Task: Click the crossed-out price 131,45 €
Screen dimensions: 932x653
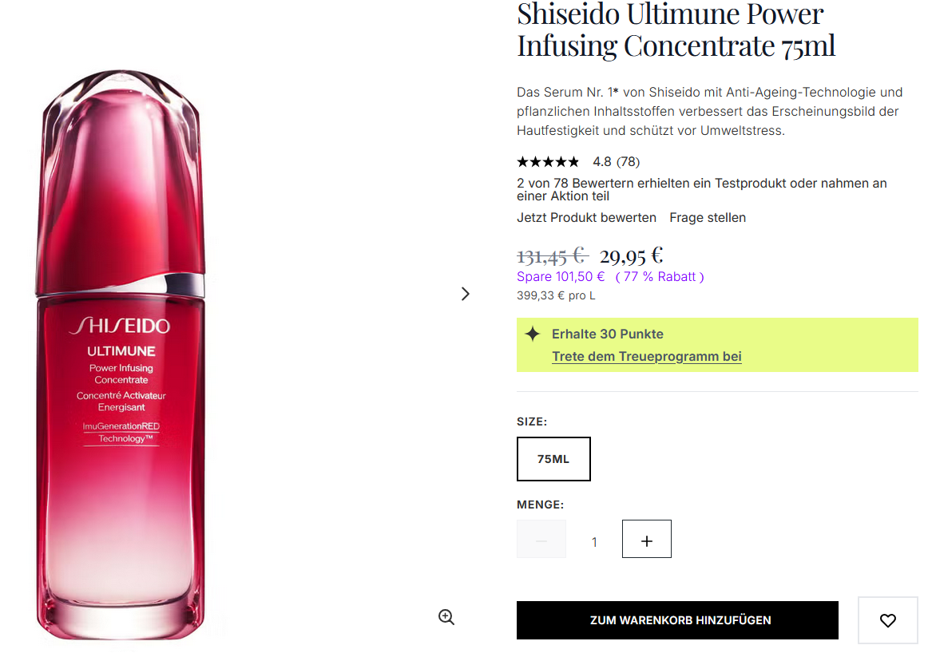Action: click(x=553, y=256)
